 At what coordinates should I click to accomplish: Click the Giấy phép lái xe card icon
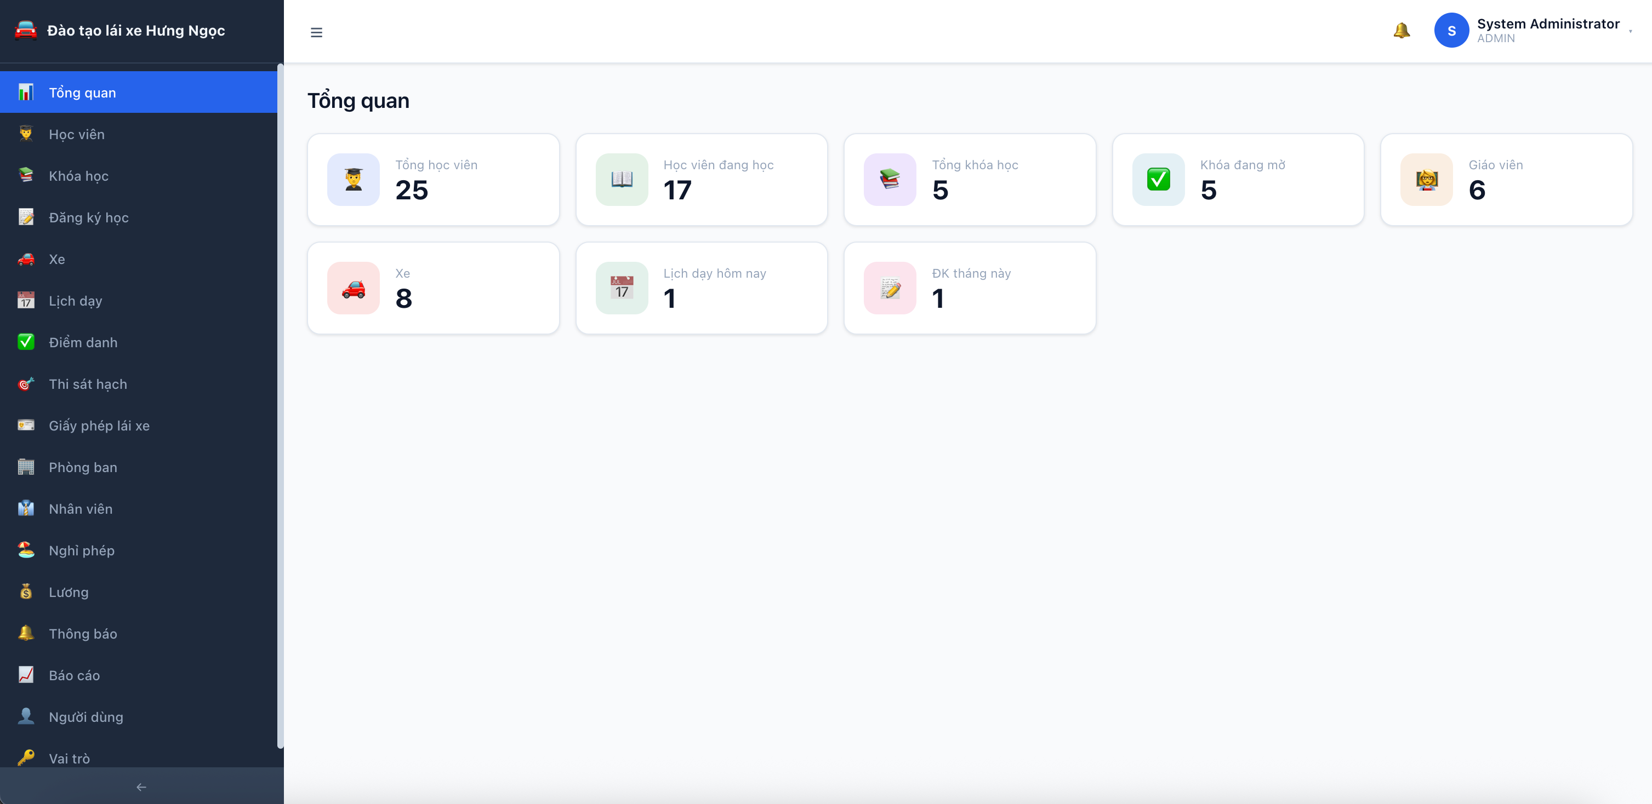click(26, 426)
